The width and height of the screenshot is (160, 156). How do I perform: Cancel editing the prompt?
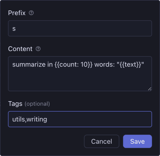pos(102,141)
